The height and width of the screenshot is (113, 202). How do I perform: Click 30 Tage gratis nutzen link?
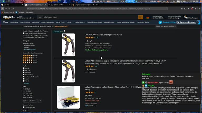coord(186,22)
